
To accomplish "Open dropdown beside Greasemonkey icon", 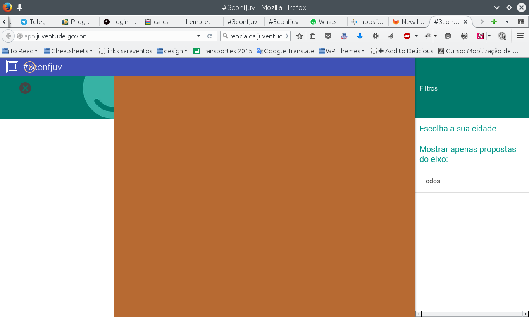I will [x=435, y=36].
